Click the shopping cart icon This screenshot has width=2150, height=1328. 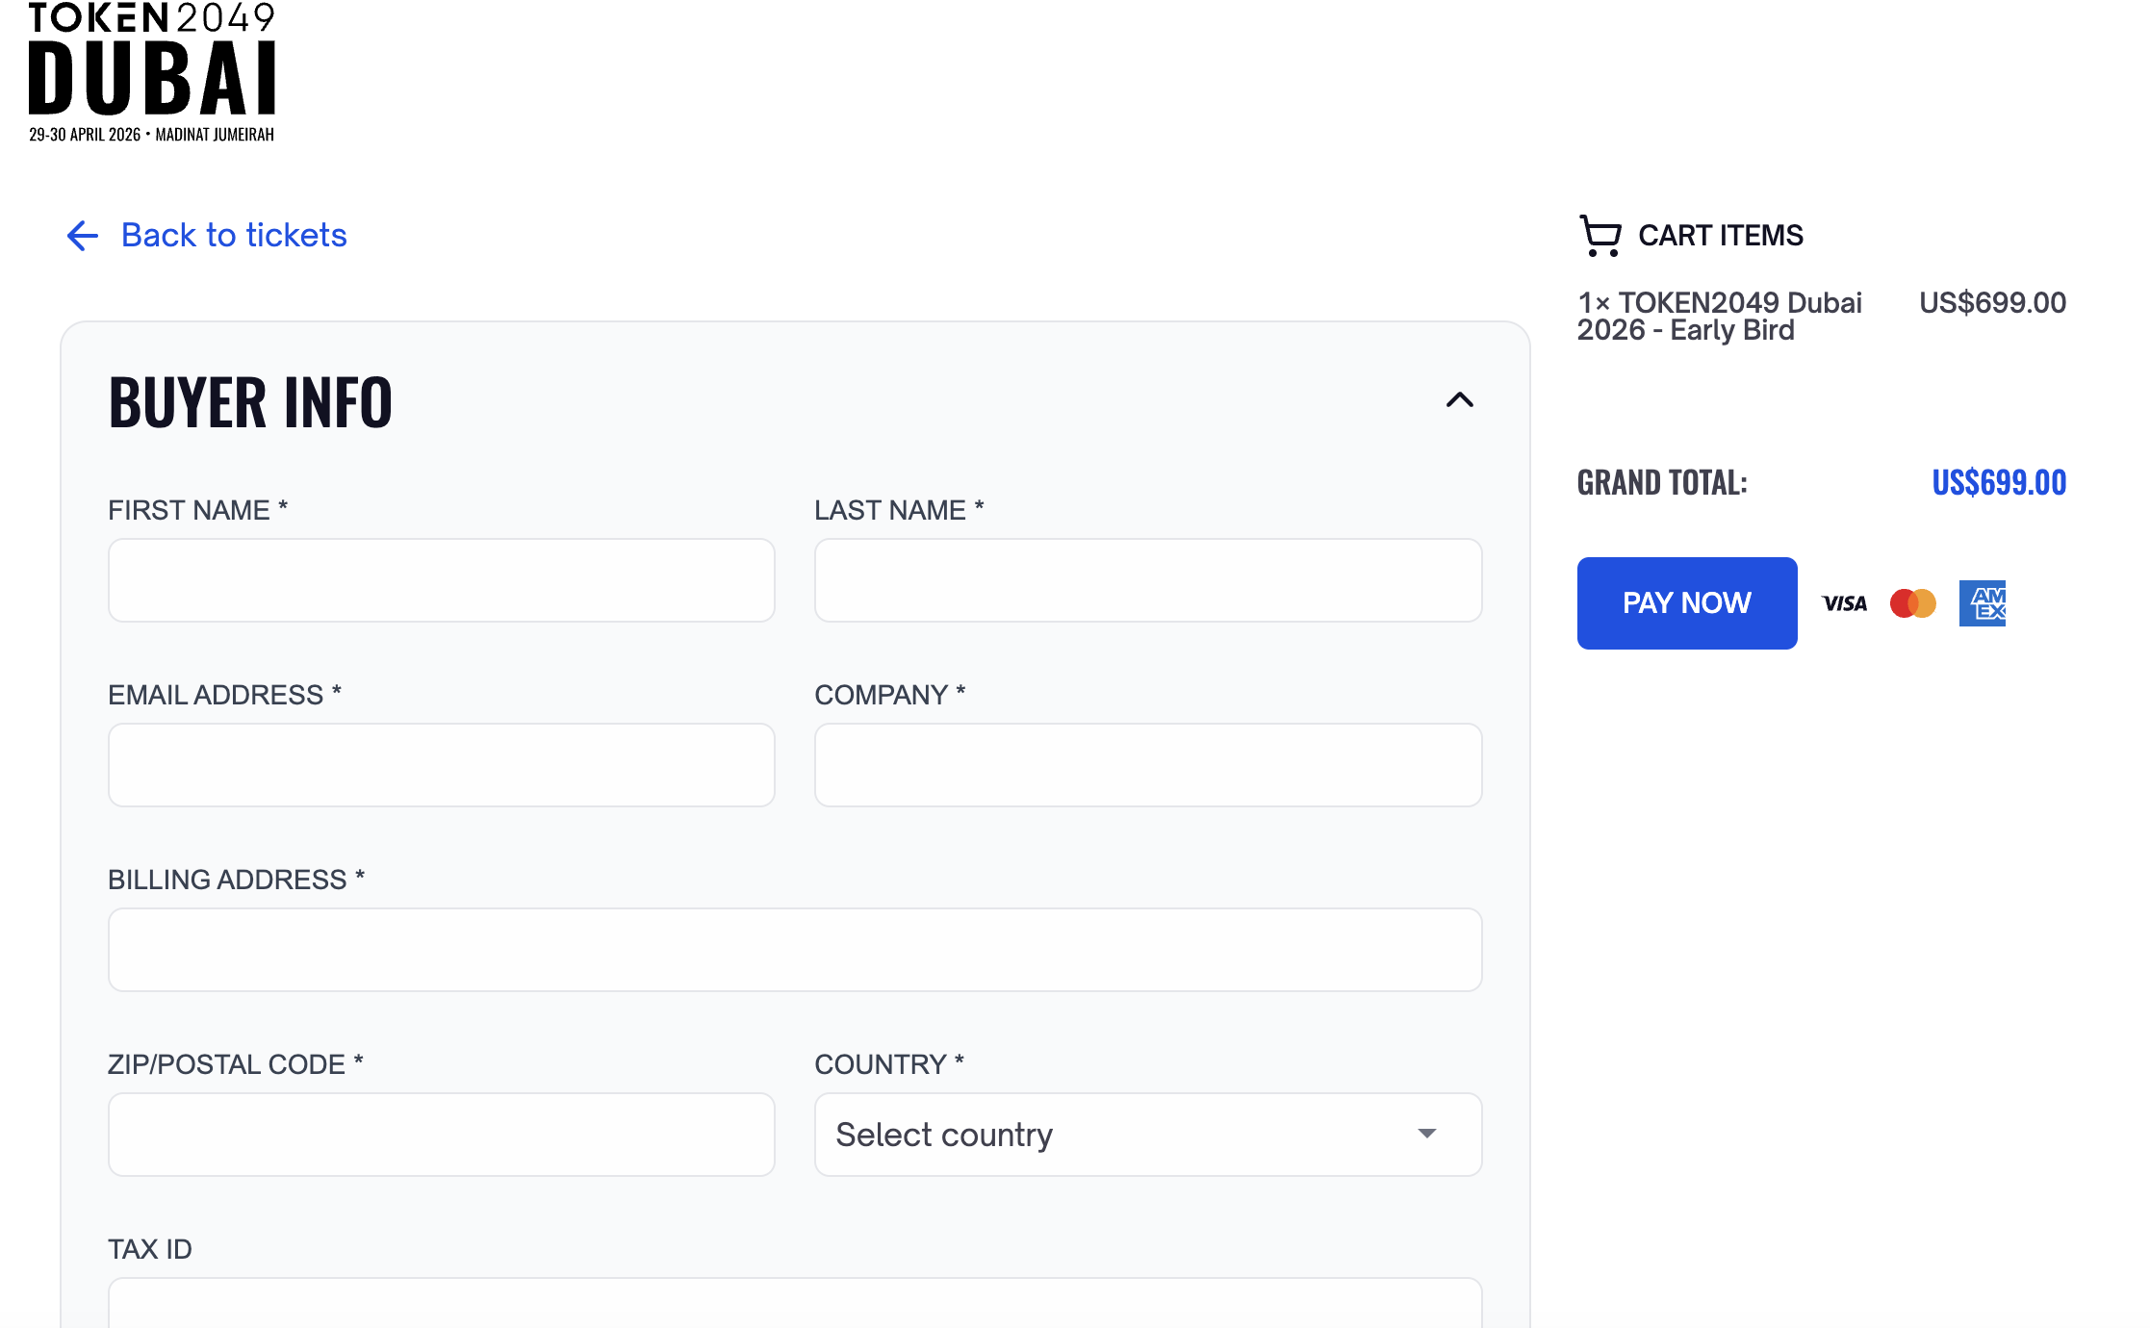pos(1600,236)
